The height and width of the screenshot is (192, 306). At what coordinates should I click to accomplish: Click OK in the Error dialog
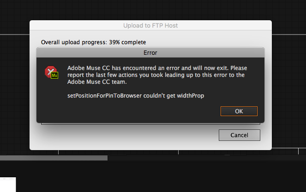pyautogui.click(x=239, y=111)
